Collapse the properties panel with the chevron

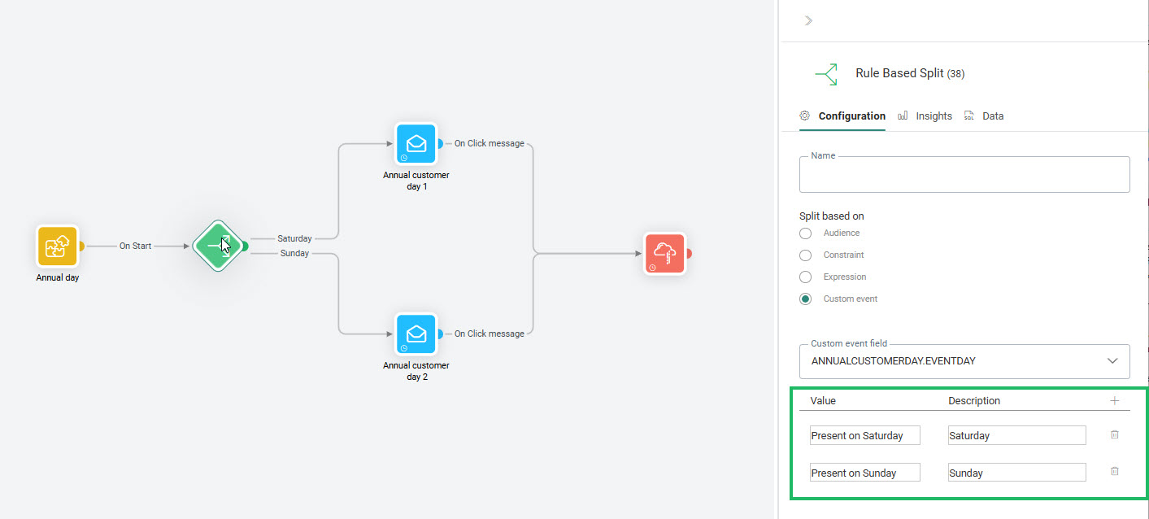(x=807, y=20)
